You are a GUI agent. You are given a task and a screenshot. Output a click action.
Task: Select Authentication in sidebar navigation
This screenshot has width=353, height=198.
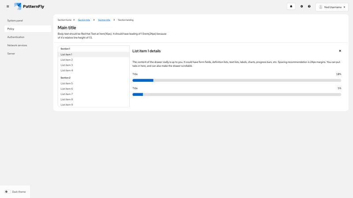coord(16,37)
